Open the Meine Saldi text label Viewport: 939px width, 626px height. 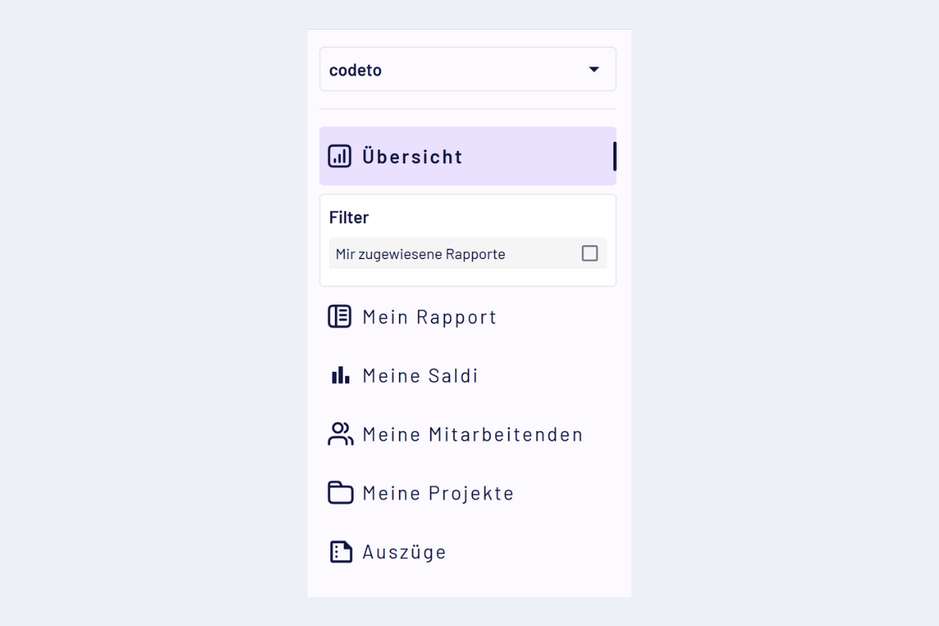point(420,376)
